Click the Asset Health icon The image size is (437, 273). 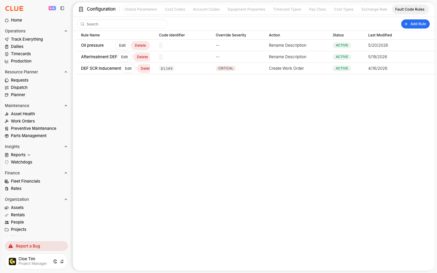tap(7, 114)
